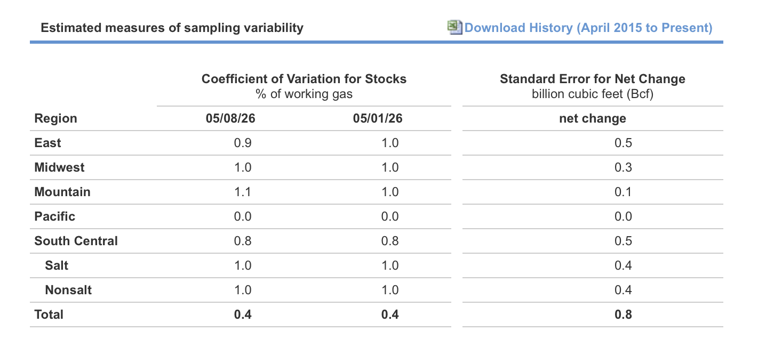Click the Salt sub-region row label

(x=57, y=265)
